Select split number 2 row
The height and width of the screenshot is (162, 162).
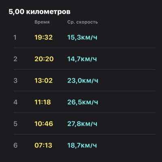click(x=84, y=59)
